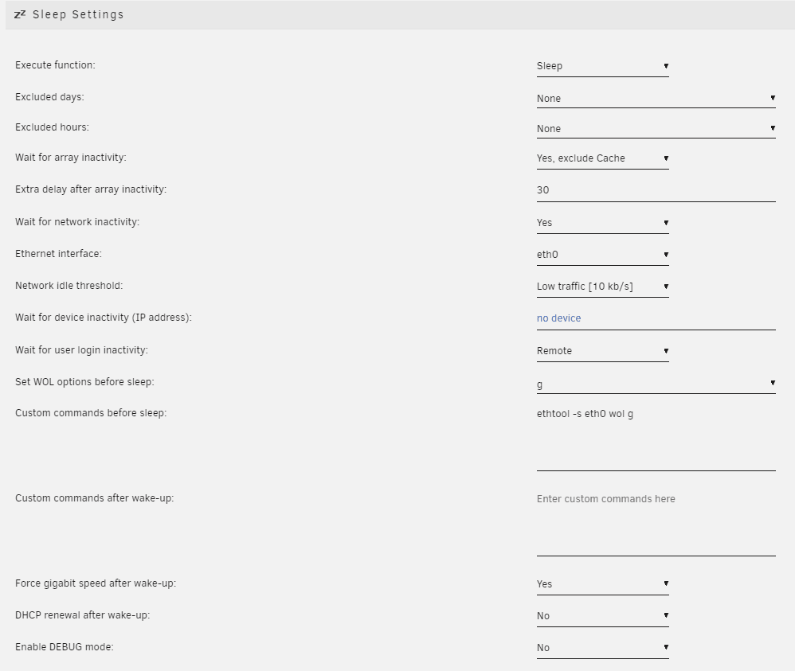Open the Execute function dropdown
Viewport: 795px width, 671px height.
tap(603, 66)
